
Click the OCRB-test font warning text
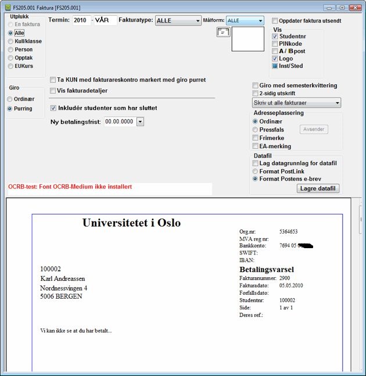pyautogui.click(x=70, y=187)
